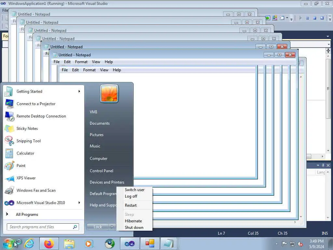Open Visual Studio File menu
The height and width of the screenshot is (250, 333).
pyautogui.click(x=5, y=10)
